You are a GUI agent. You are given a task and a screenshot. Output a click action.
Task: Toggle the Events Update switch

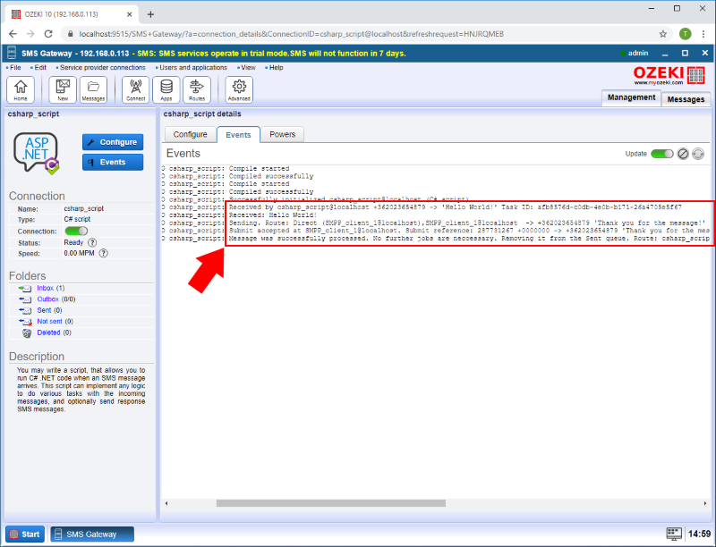point(661,154)
